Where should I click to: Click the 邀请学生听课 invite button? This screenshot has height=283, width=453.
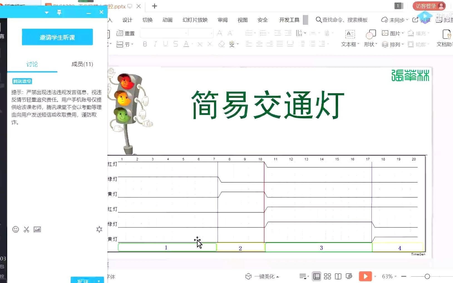57,37
